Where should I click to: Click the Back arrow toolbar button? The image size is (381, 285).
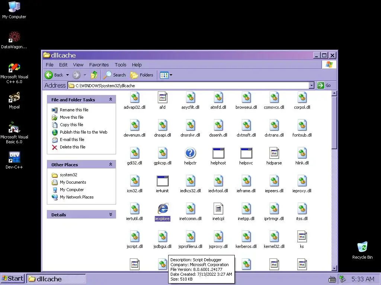pos(54,75)
